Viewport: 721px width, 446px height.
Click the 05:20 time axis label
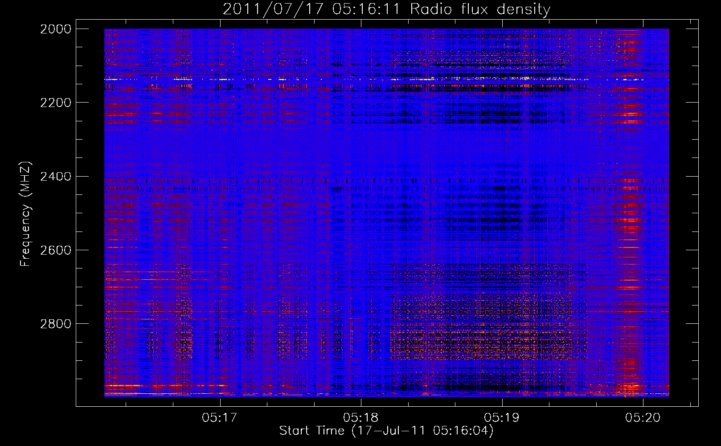pyautogui.click(x=643, y=417)
